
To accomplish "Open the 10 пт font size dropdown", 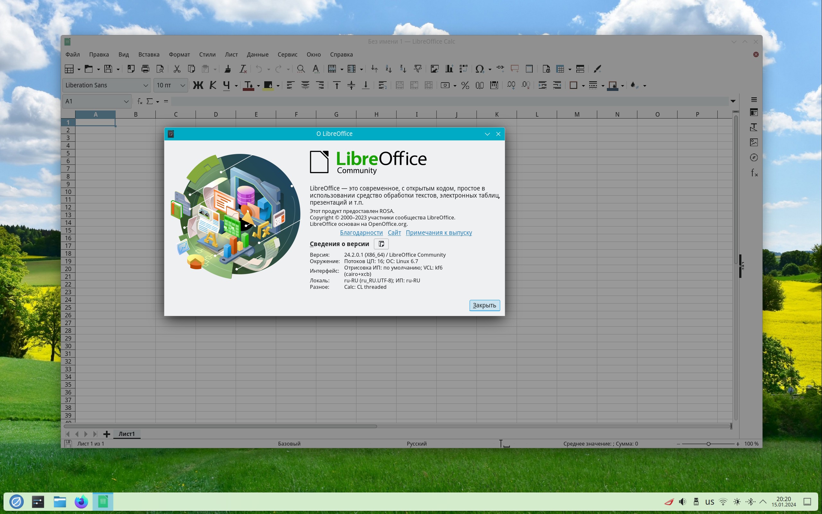I will point(182,85).
